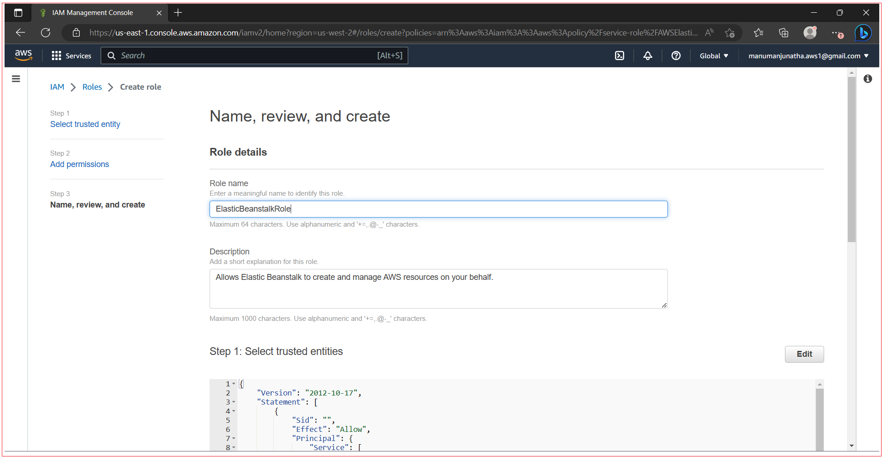Click browser back arrow
Viewport: 887px width, 461px height.
pyautogui.click(x=21, y=33)
